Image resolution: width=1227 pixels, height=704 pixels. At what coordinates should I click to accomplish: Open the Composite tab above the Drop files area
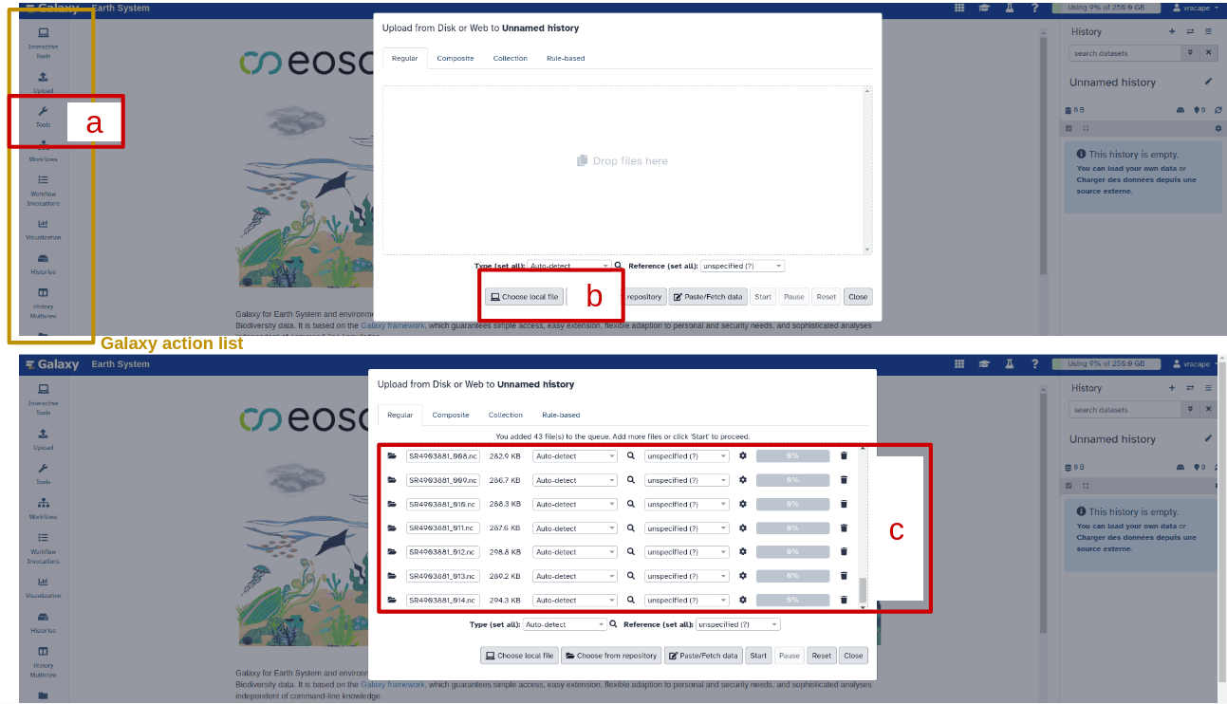pyautogui.click(x=455, y=58)
